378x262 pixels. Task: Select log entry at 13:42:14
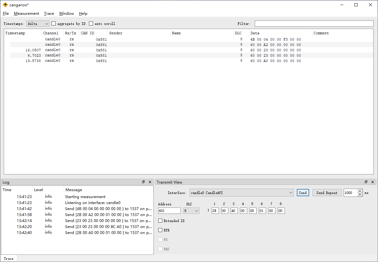[x=77, y=220]
